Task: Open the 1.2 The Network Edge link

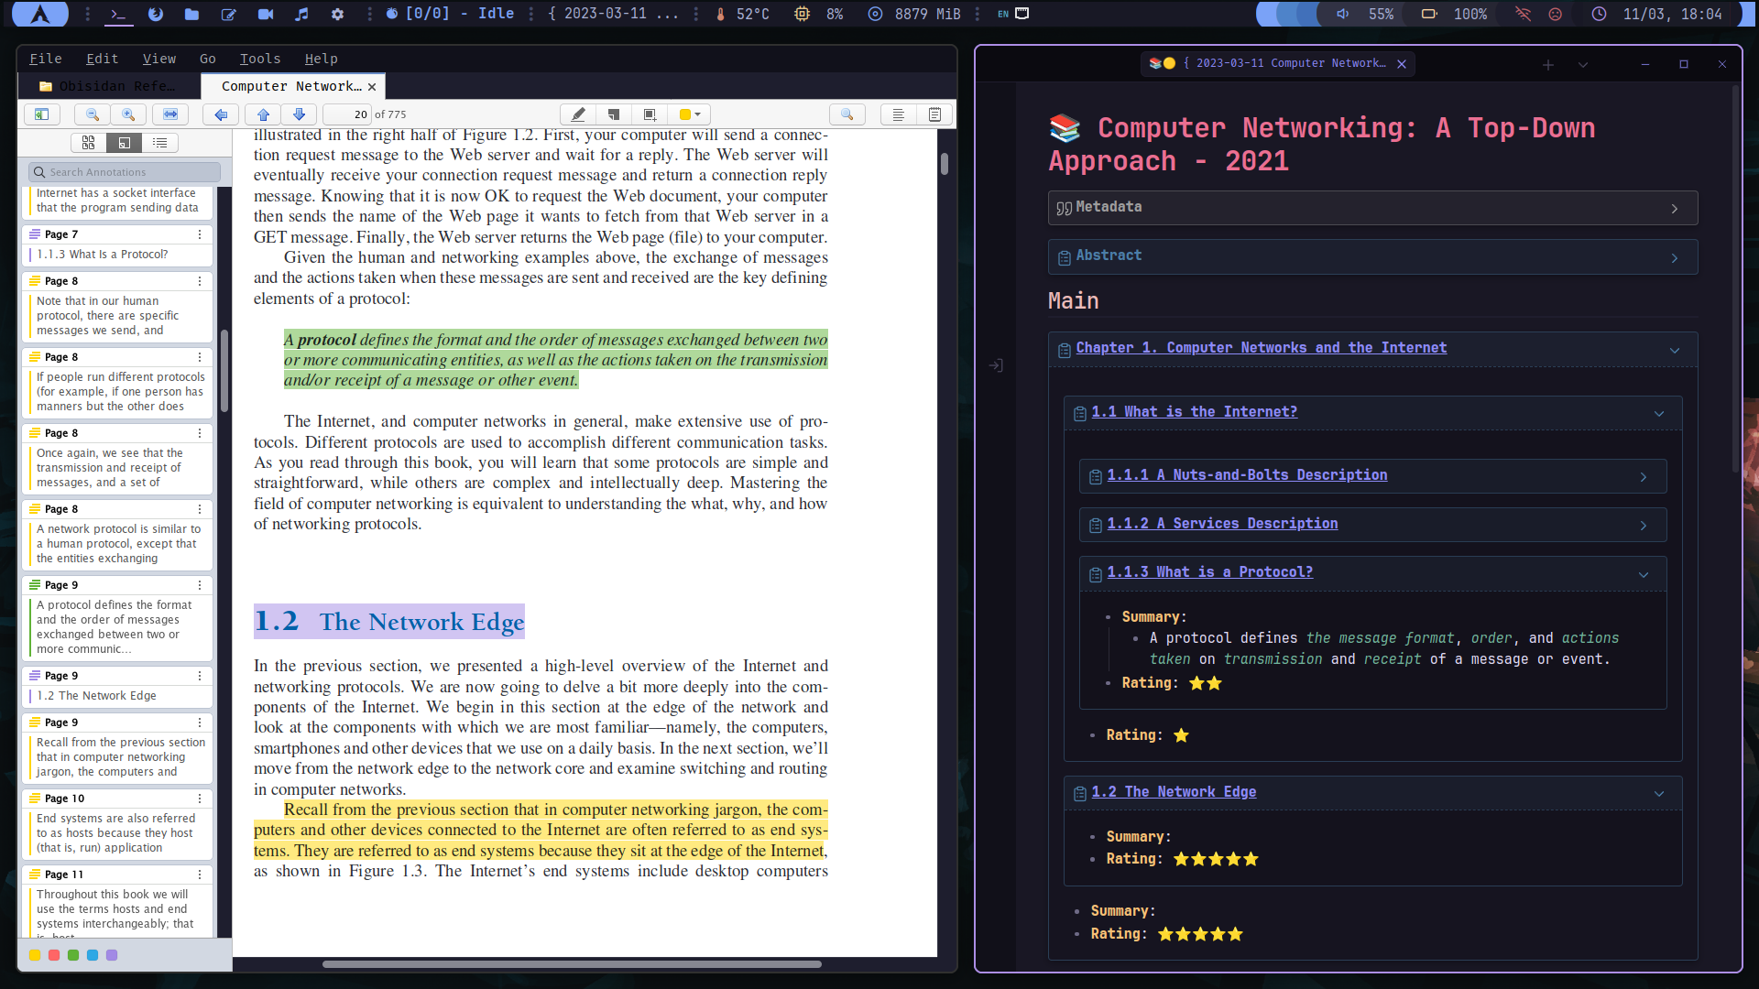Action: 1174,792
